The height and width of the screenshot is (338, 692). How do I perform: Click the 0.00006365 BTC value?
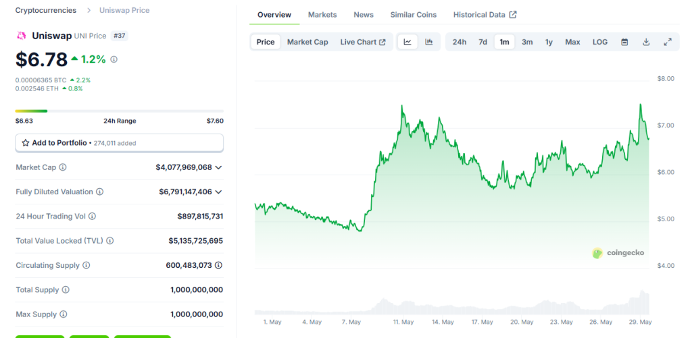click(41, 80)
